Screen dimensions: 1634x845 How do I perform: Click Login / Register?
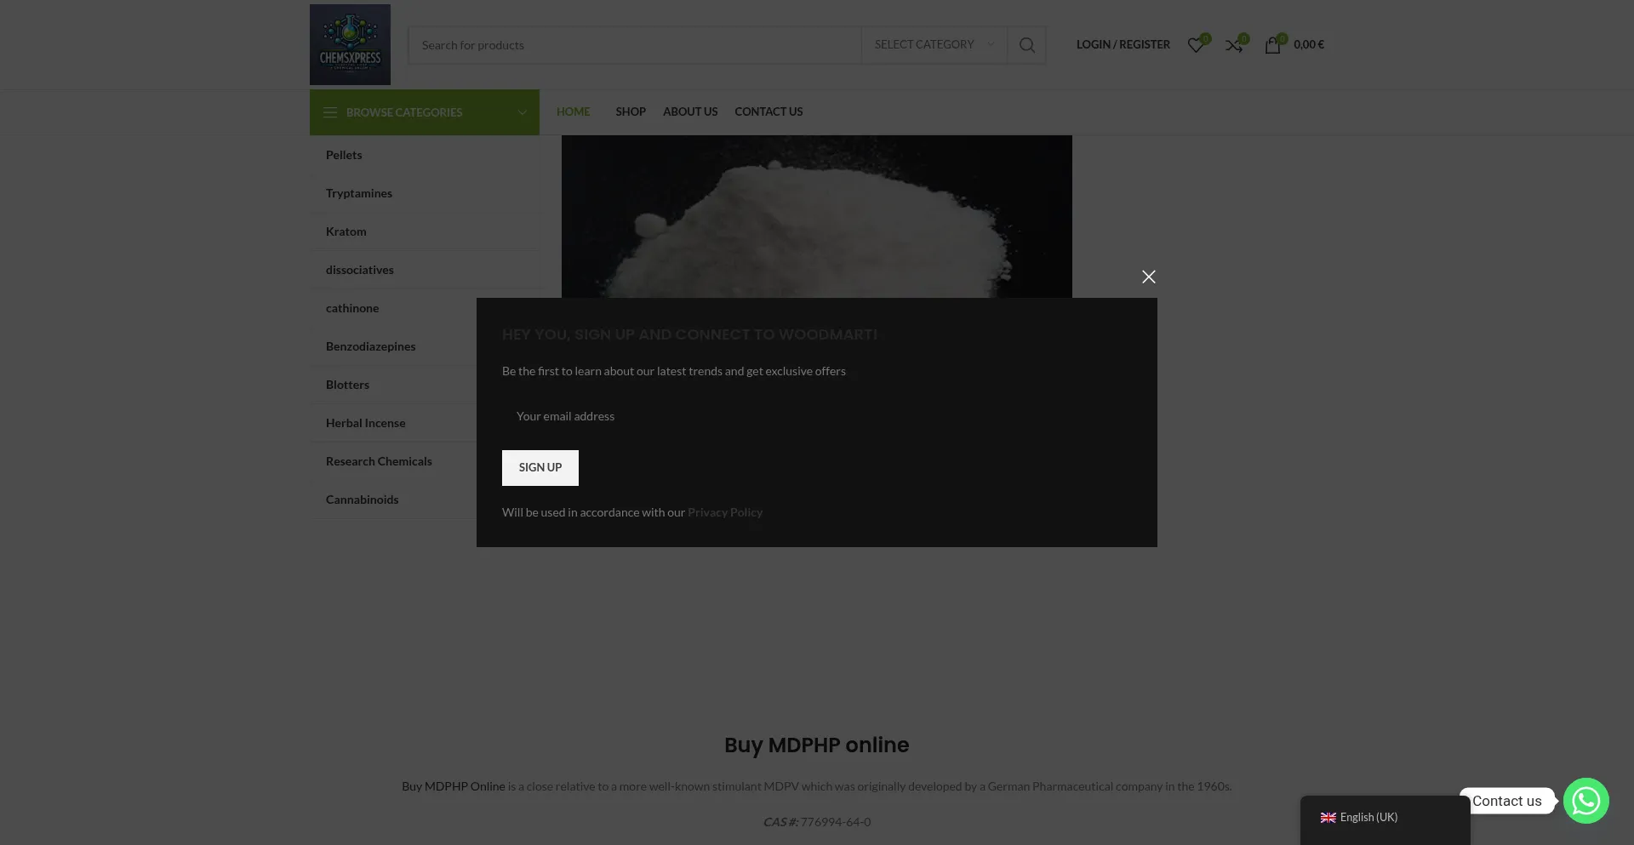point(1123,44)
